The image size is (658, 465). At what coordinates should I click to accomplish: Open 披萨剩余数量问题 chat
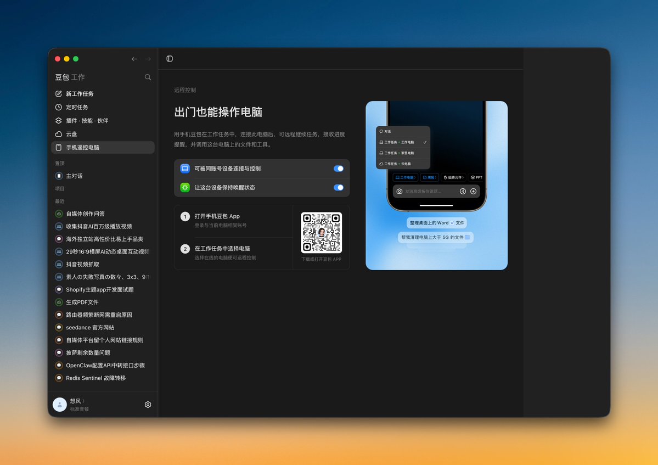click(x=103, y=352)
